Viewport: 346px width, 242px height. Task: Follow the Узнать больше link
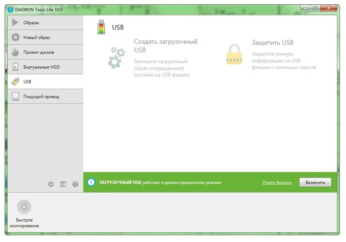[277, 182]
